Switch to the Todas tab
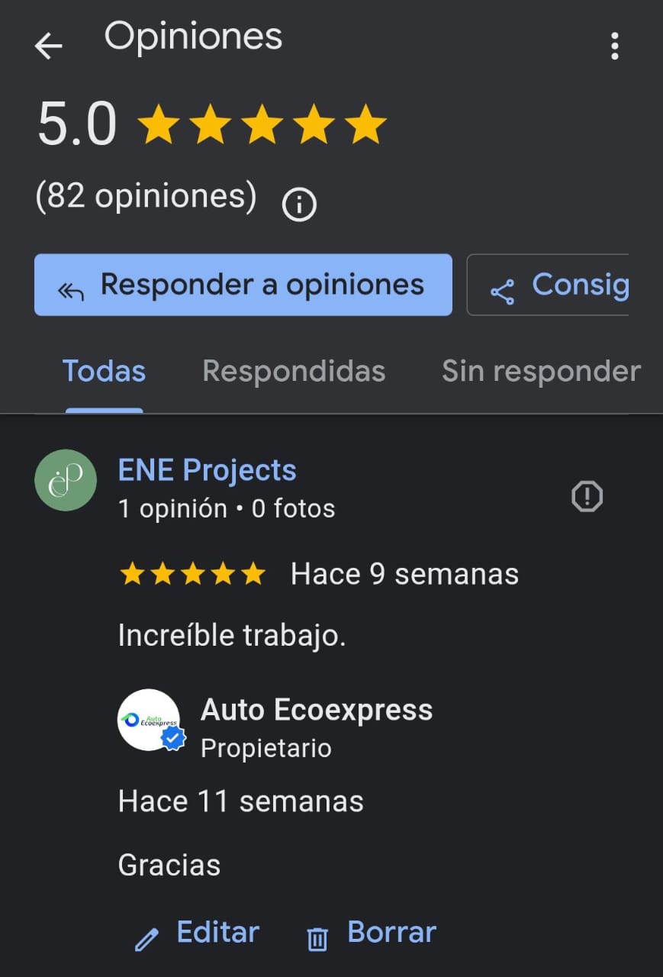This screenshot has width=663, height=977. coord(104,372)
